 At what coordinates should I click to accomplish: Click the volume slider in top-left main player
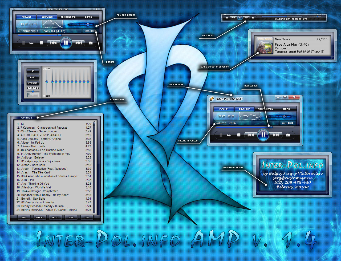pos(81,25)
